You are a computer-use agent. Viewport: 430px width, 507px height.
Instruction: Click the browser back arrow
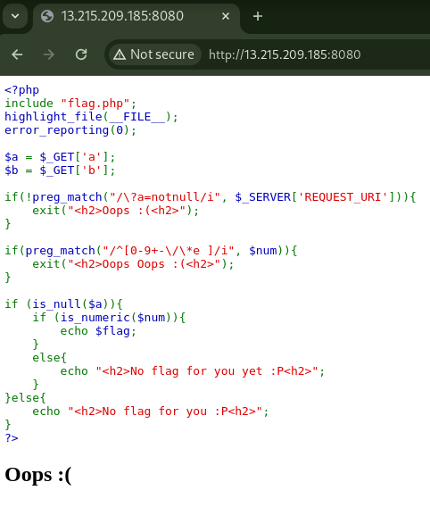click(x=17, y=54)
